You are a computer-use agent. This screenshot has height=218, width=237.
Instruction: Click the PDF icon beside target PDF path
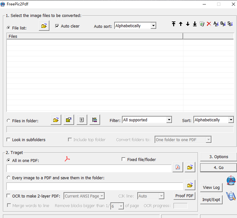coord(178,167)
